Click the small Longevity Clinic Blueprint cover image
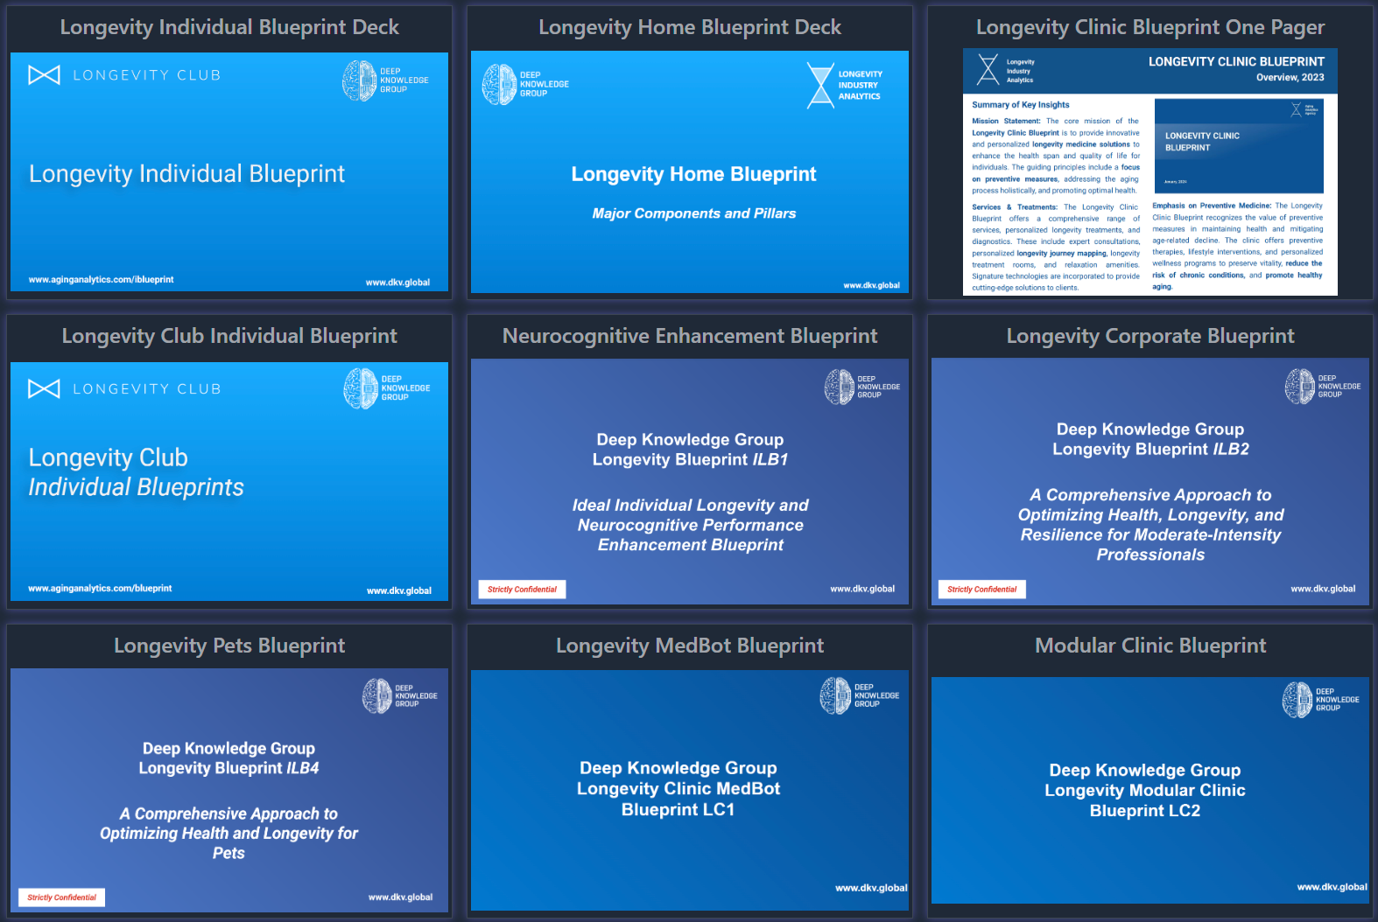The width and height of the screenshot is (1378, 922). (x=1238, y=146)
